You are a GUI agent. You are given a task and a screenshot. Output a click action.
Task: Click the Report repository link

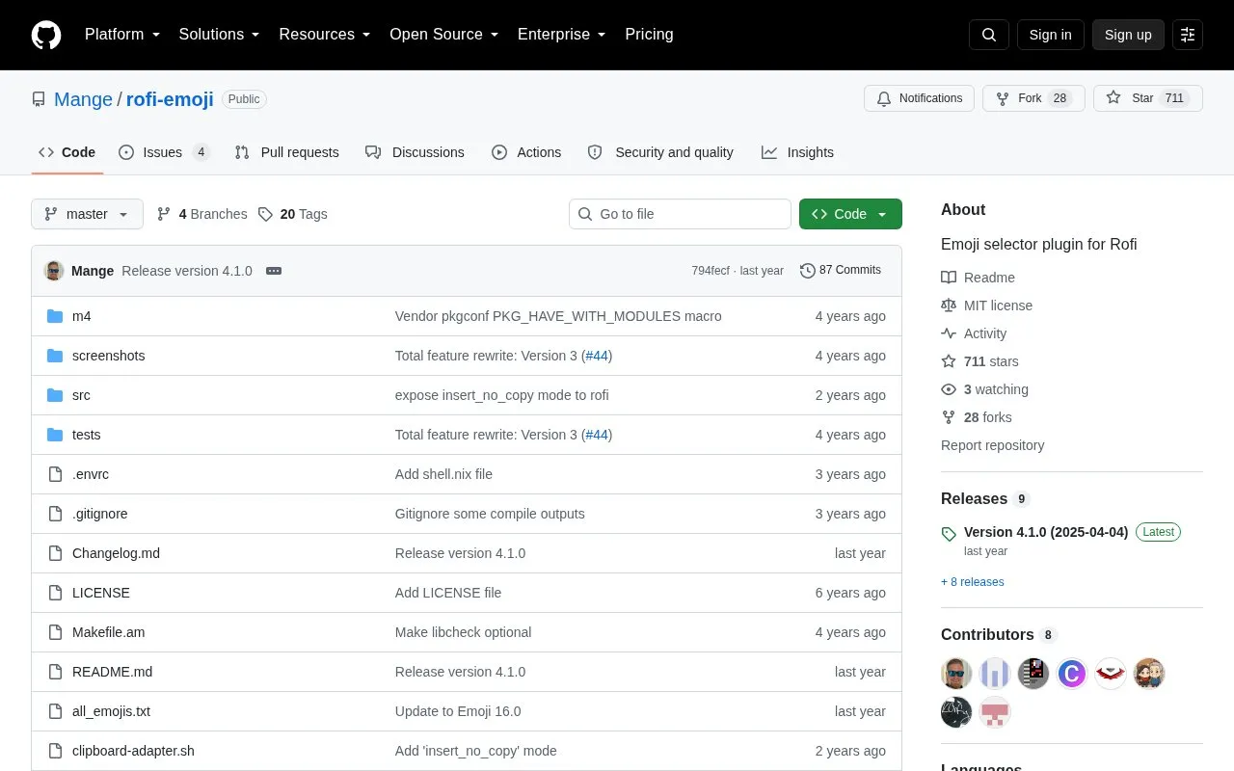tap(992, 445)
